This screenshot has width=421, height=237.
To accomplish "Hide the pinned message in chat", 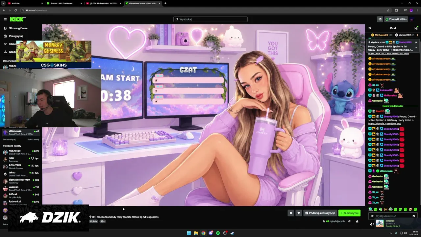I will pyautogui.click(x=416, y=42).
